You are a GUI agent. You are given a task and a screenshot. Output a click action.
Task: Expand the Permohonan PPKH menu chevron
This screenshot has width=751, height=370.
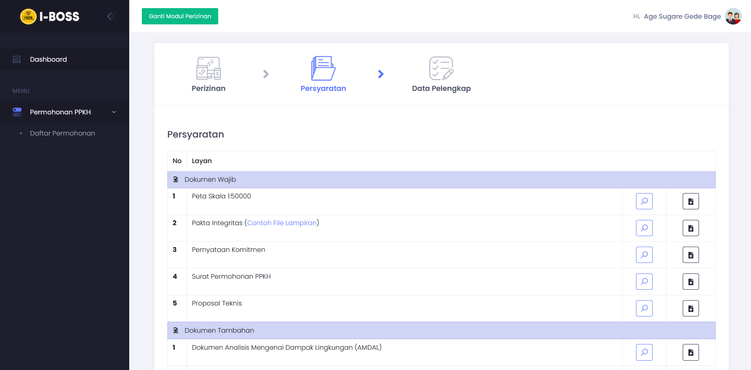[114, 112]
